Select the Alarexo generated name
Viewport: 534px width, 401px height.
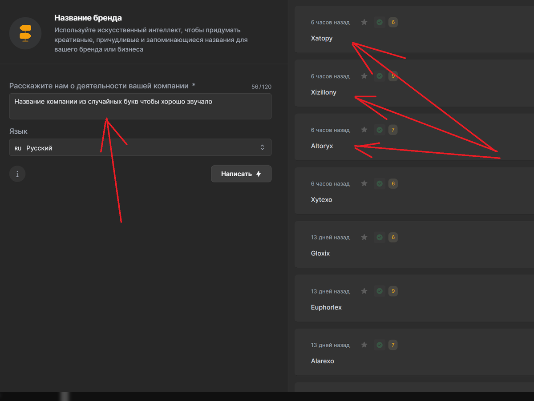point(322,361)
